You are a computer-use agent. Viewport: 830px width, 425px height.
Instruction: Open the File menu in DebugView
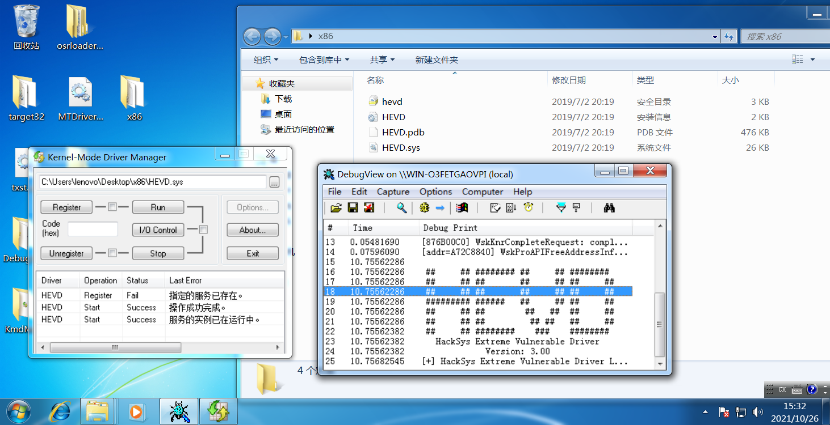point(335,192)
